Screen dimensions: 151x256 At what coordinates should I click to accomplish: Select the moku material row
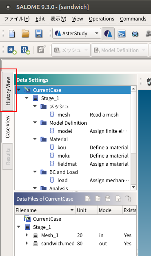73,155
